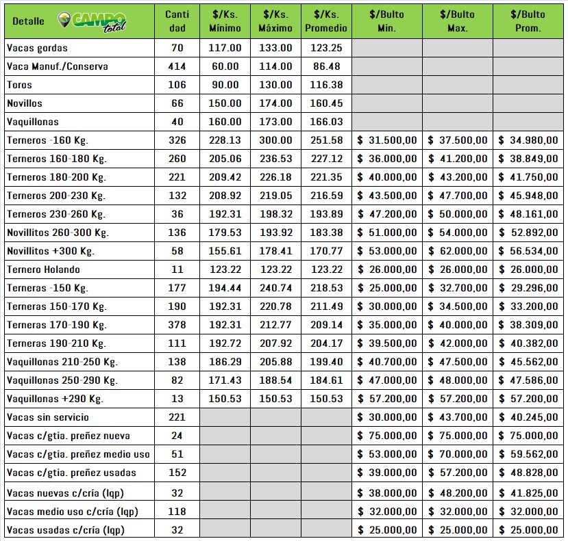Screen dimensions: 568x541
Task: Click the $/Ks. Máximo header cell
Action: (x=275, y=21)
